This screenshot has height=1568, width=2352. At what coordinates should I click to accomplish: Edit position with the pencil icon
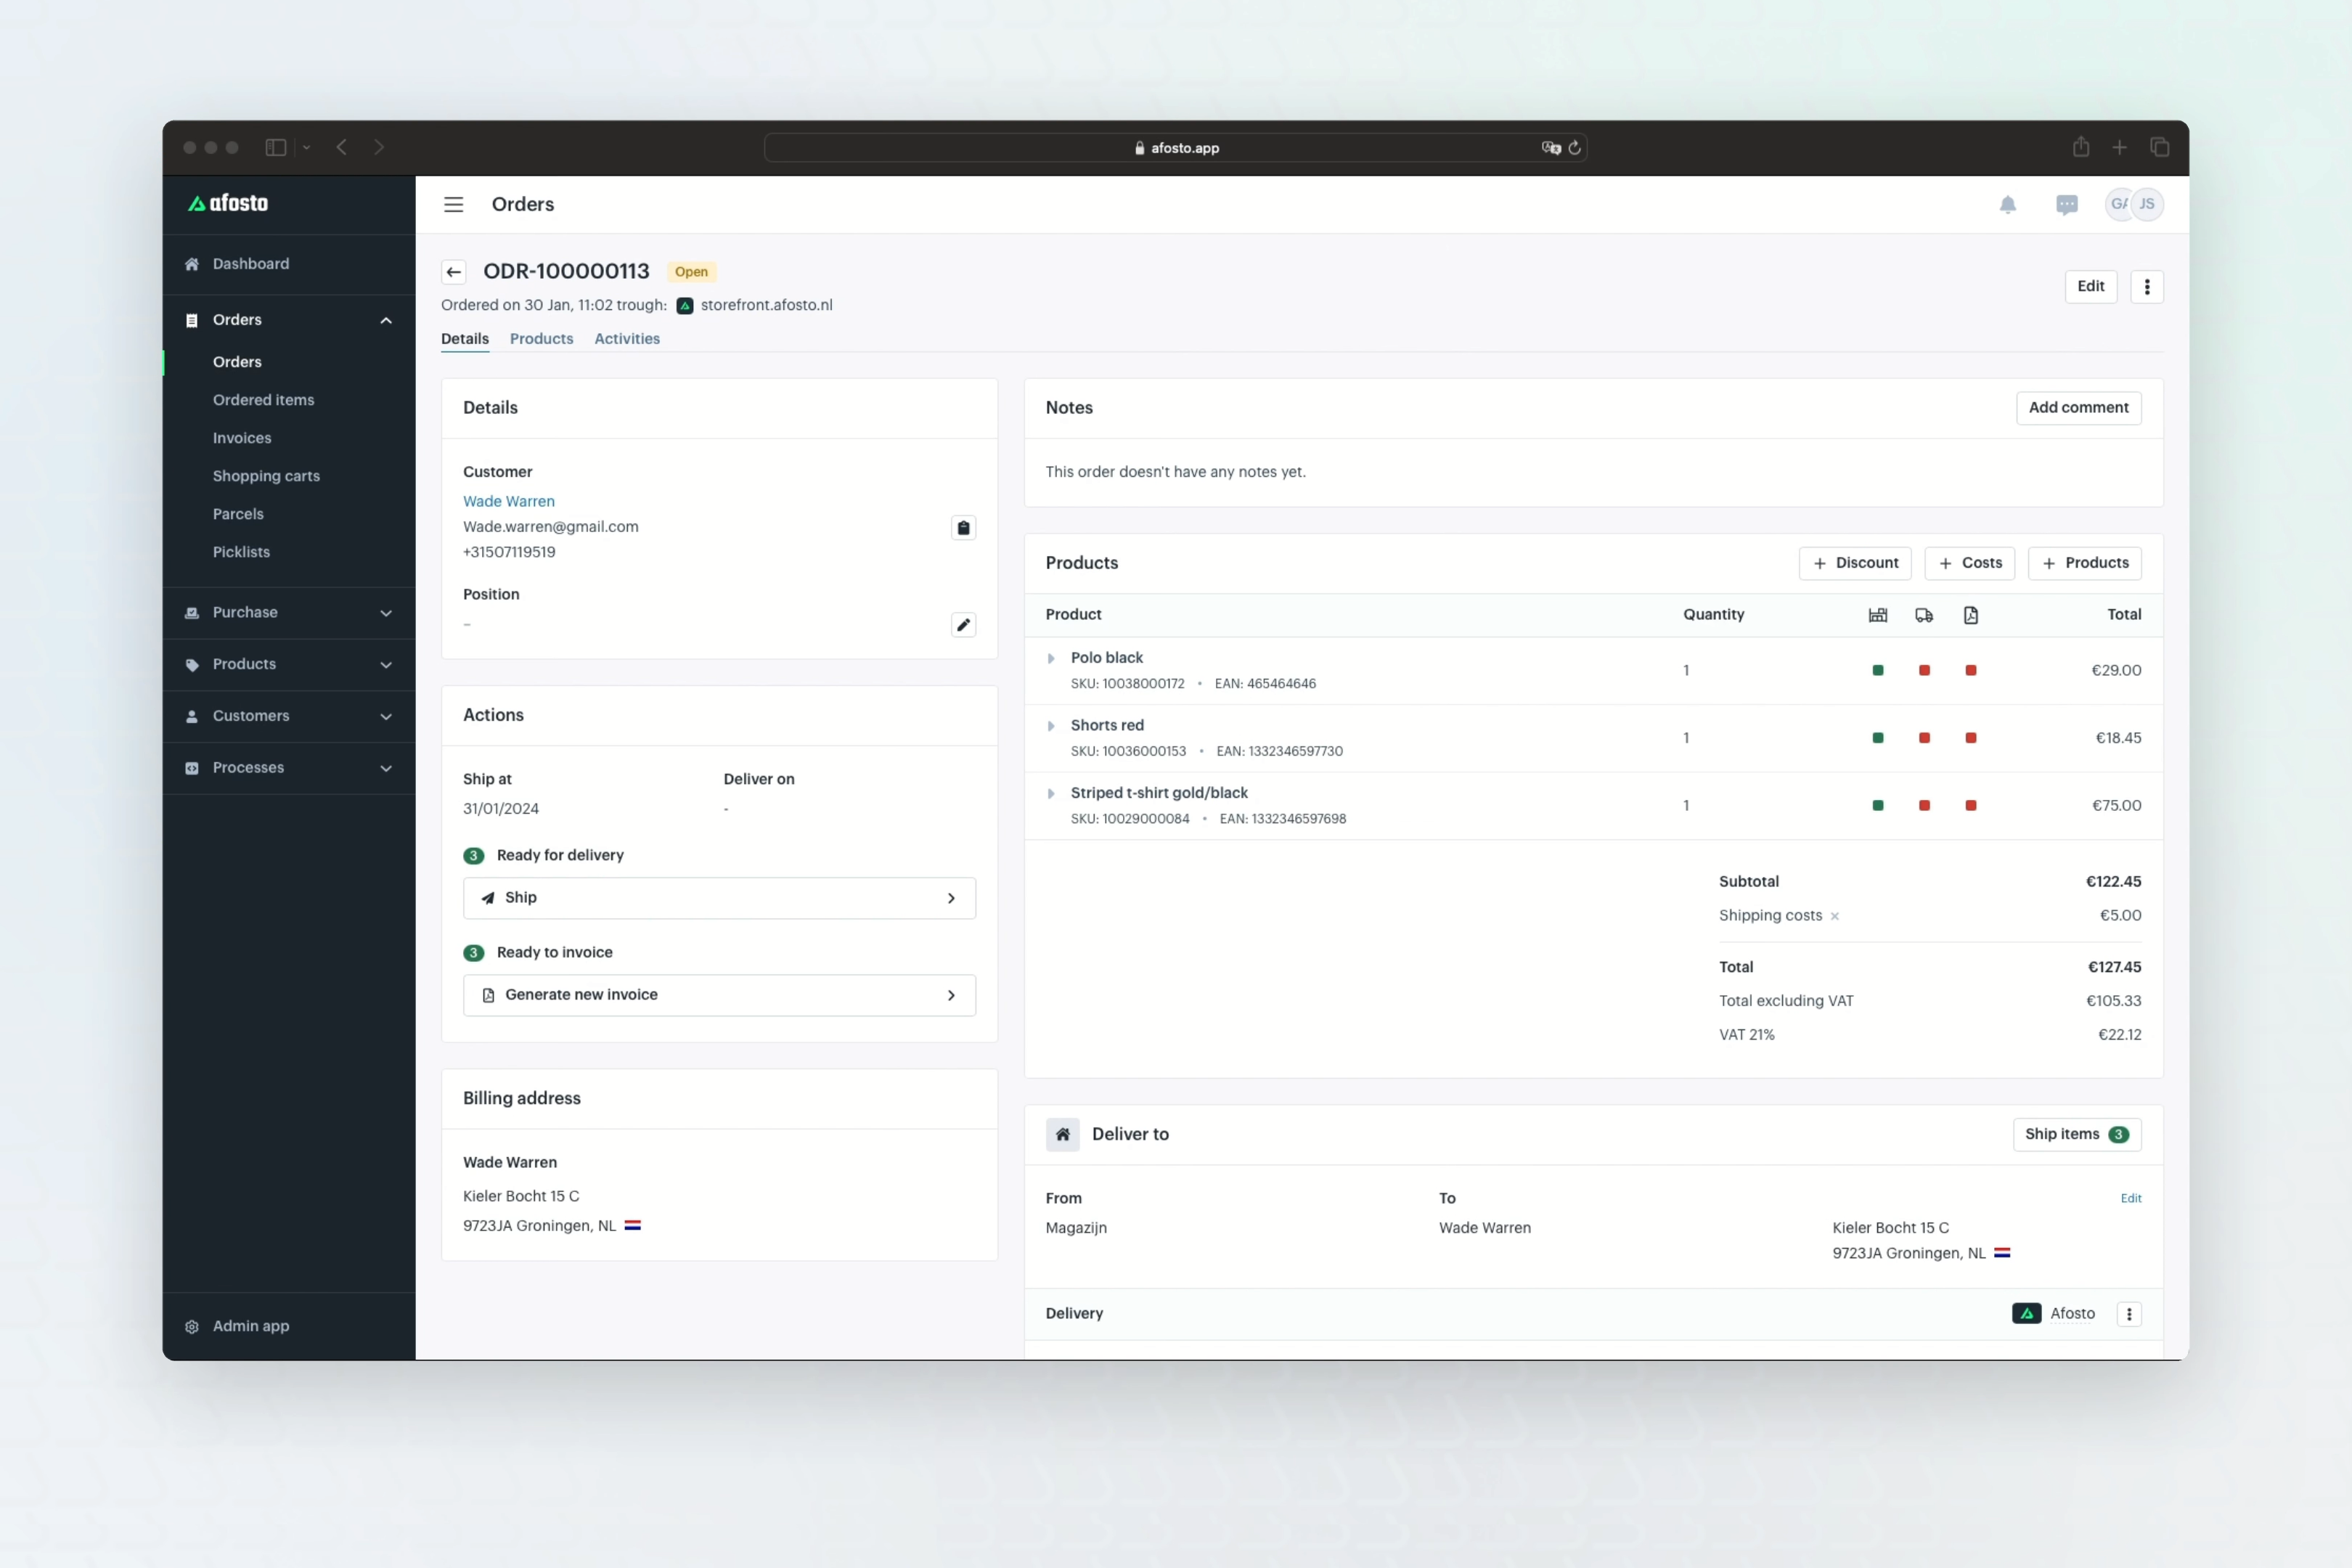click(x=963, y=625)
